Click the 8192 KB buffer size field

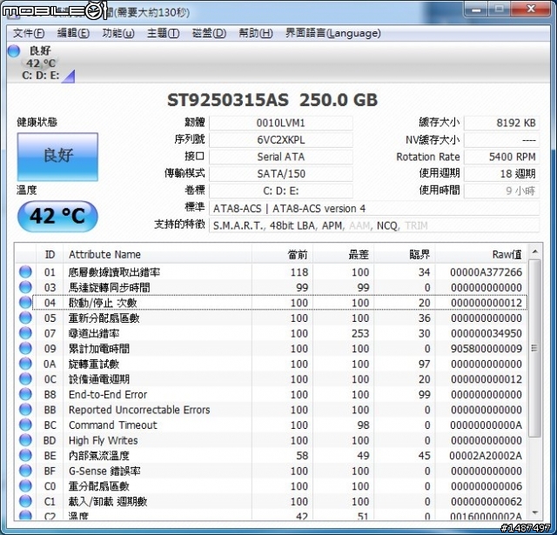[501, 124]
